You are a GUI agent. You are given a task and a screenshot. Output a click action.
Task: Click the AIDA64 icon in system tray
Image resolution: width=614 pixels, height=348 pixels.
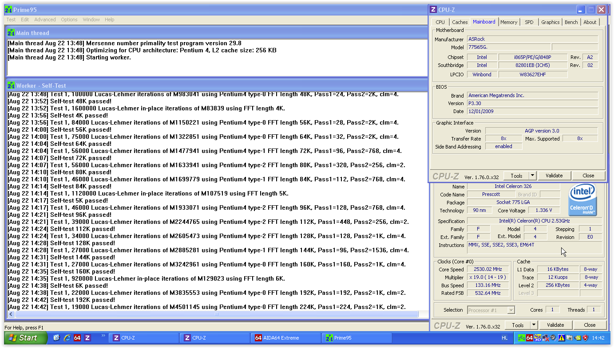pos(530,338)
